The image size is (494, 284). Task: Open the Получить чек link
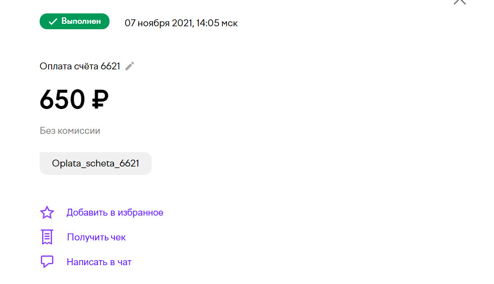point(97,237)
